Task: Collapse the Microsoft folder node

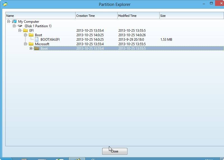Action: 25,44
